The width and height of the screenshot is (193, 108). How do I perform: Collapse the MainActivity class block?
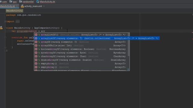(x=5, y=28)
